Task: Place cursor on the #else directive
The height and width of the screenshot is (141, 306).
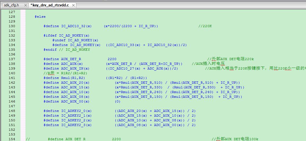Action: pyautogui.click(x=40, y=17)
